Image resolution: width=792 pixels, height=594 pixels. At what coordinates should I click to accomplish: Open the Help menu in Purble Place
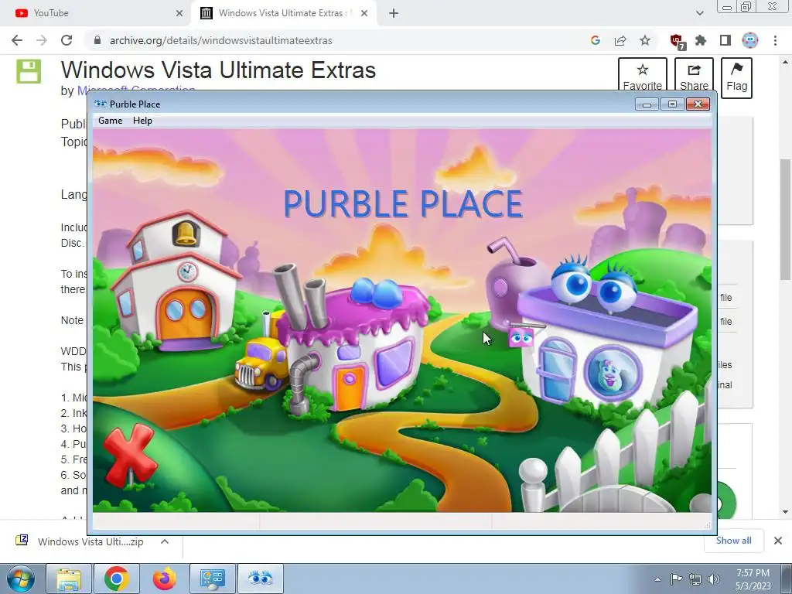pyautogui.click(x=142, y=121)
